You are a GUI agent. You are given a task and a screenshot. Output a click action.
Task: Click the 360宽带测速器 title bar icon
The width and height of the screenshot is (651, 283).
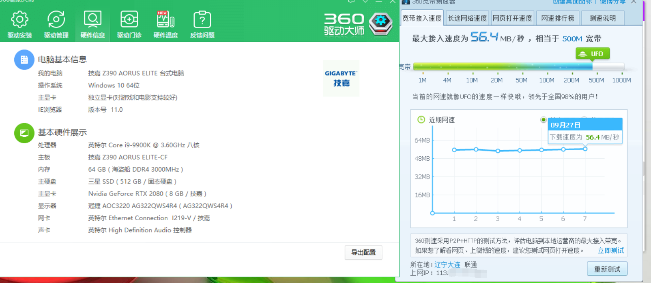(405, 2)
